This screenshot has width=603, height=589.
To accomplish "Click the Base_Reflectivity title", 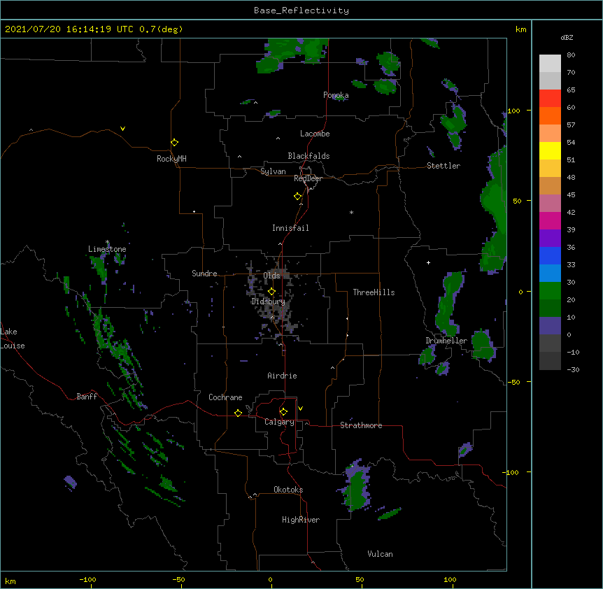I will (x=301, y=10).
